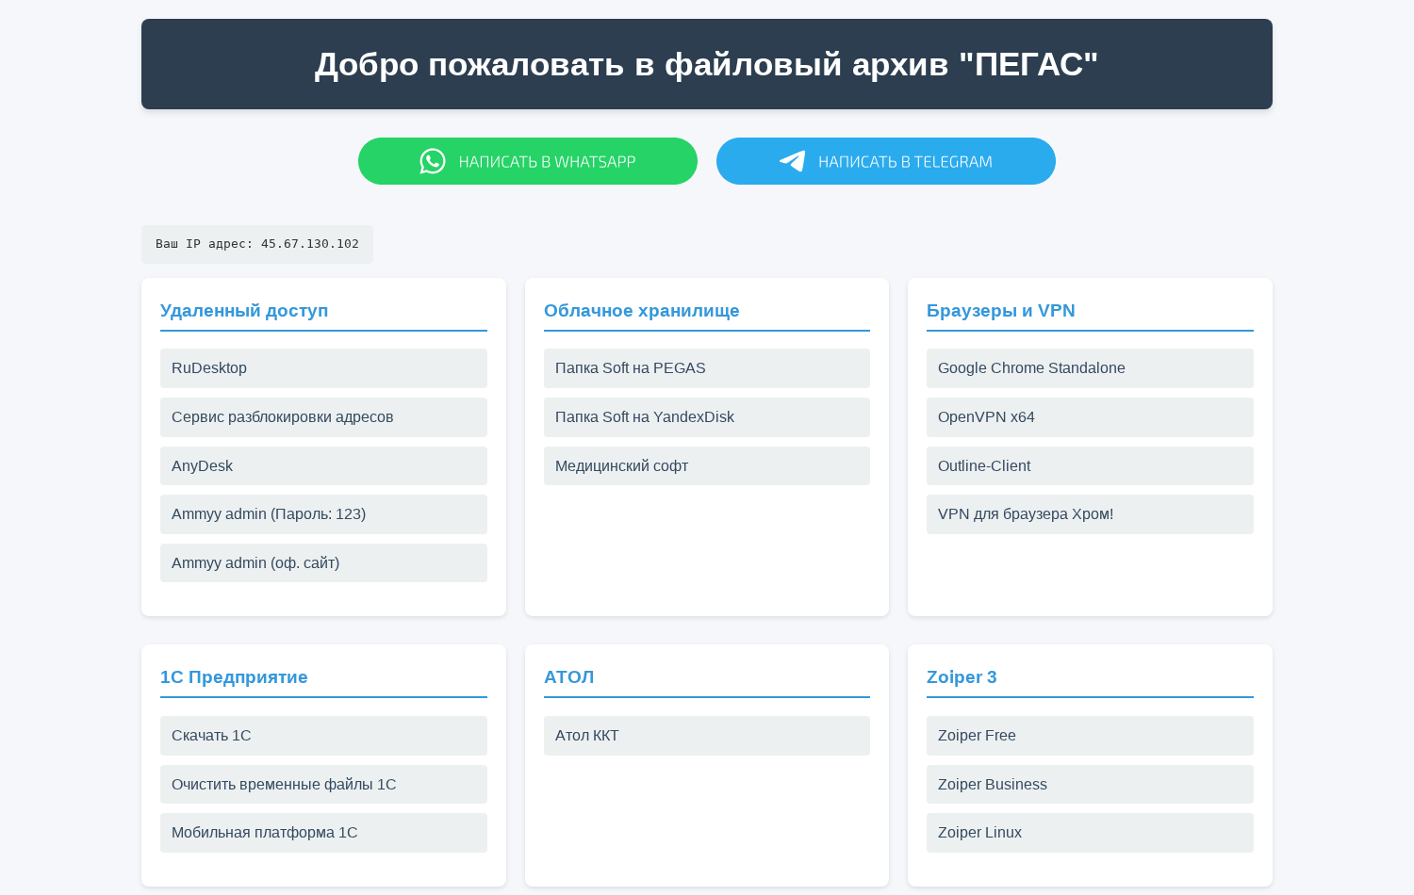Image resolution: width=1414 pixels, height=895 pixels.
Task: Click the АТОЛ section heading
Action: pyautogui.click(x=569, y=677)
